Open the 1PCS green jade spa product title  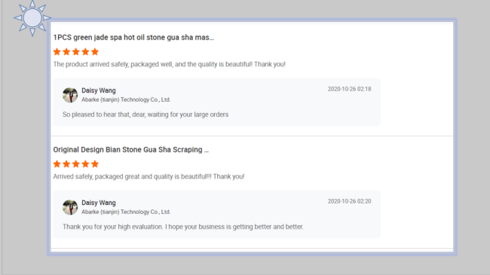click(x=133, y=38)
